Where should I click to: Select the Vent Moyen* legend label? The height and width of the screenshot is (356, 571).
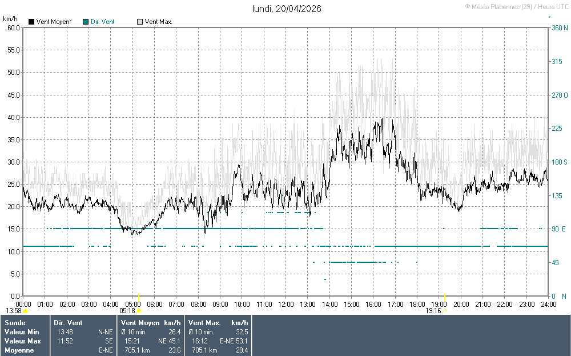[54, 22]
